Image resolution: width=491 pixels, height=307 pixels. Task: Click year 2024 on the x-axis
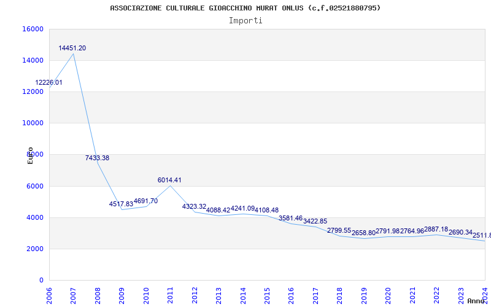click(x=485, y=295)
